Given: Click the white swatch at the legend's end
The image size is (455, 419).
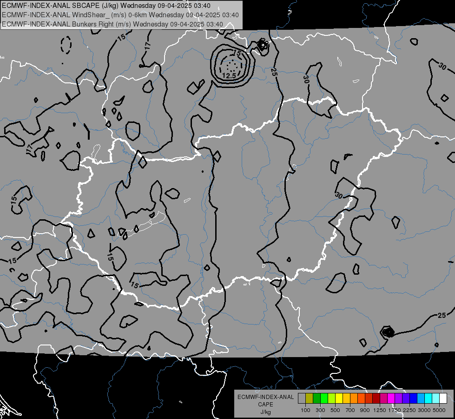Looking at the screenshot, I should (x=443, y=398).
